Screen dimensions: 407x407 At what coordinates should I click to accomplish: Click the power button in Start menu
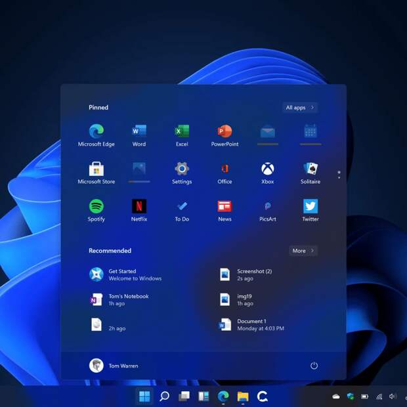[x=314, y=366]
